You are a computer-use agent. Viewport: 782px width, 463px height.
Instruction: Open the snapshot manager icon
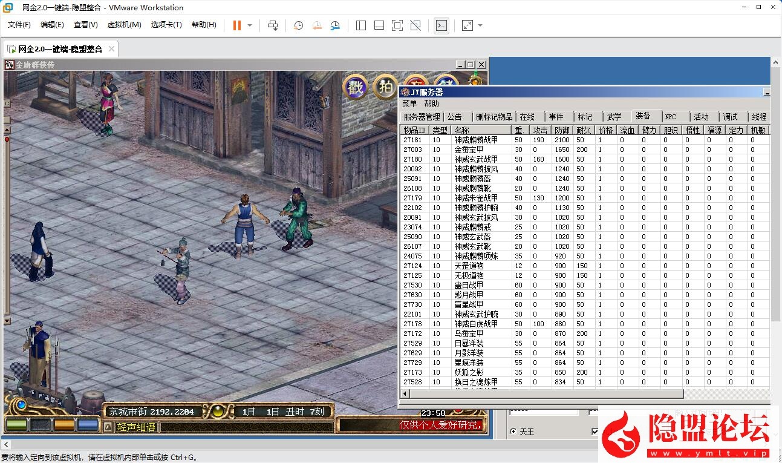[x=335, y=25]
